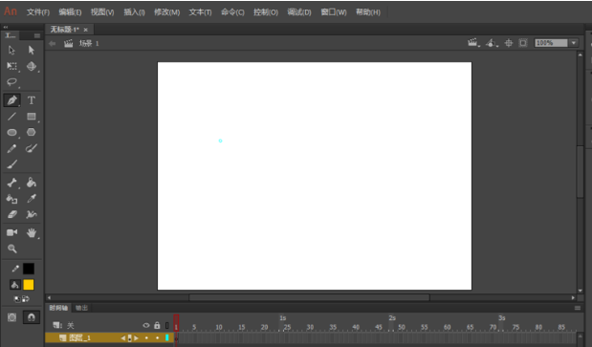Image resolution: width=592 pixels, height=347 pixels.
Task: Select the Width tool
Action: [x=32, y=214]
